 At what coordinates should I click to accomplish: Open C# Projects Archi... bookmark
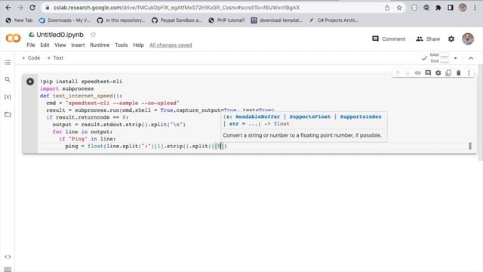(x=334, y=20)
